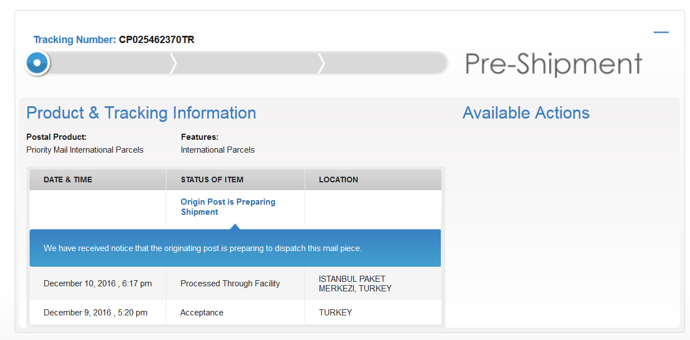Click the blue originating post notice banner
690x340 pixels.
point(235,248)
